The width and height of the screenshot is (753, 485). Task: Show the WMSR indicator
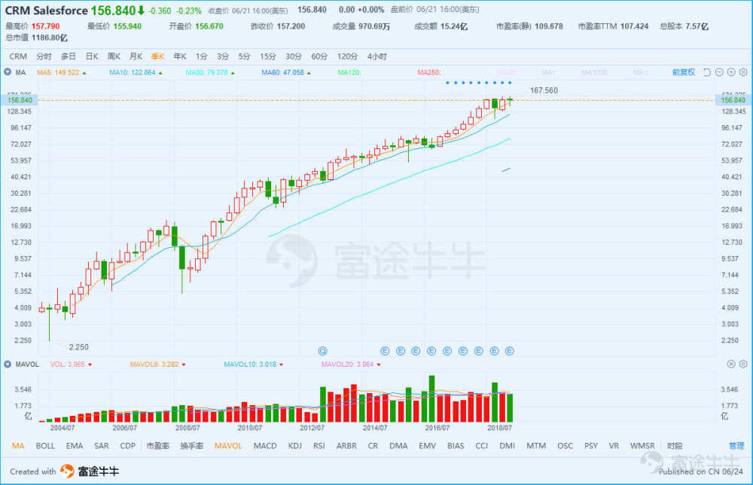642,446
